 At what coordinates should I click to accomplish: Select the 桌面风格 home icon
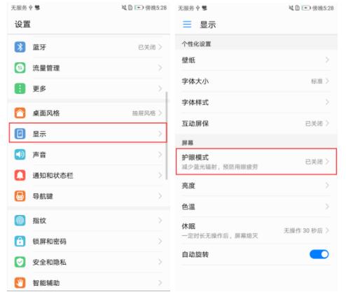20,113
